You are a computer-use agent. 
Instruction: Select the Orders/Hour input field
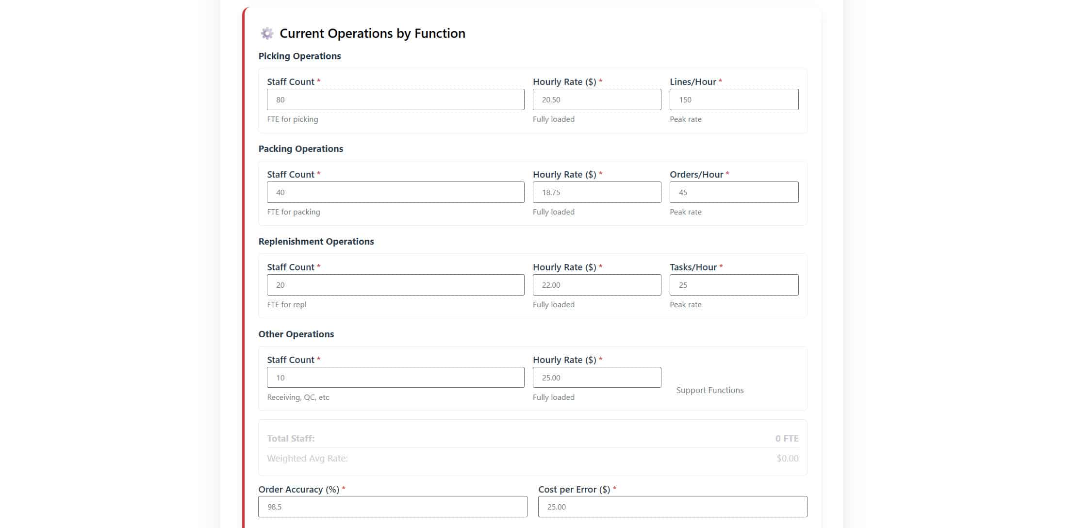[733, 192]
